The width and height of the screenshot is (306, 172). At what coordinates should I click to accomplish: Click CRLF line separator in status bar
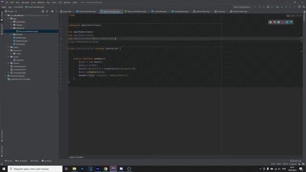click(x=278, y=164)
